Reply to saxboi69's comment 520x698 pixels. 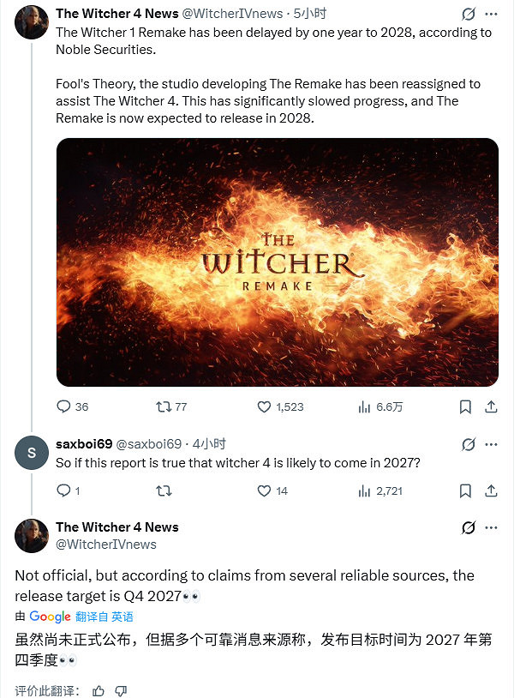point(63,490)
